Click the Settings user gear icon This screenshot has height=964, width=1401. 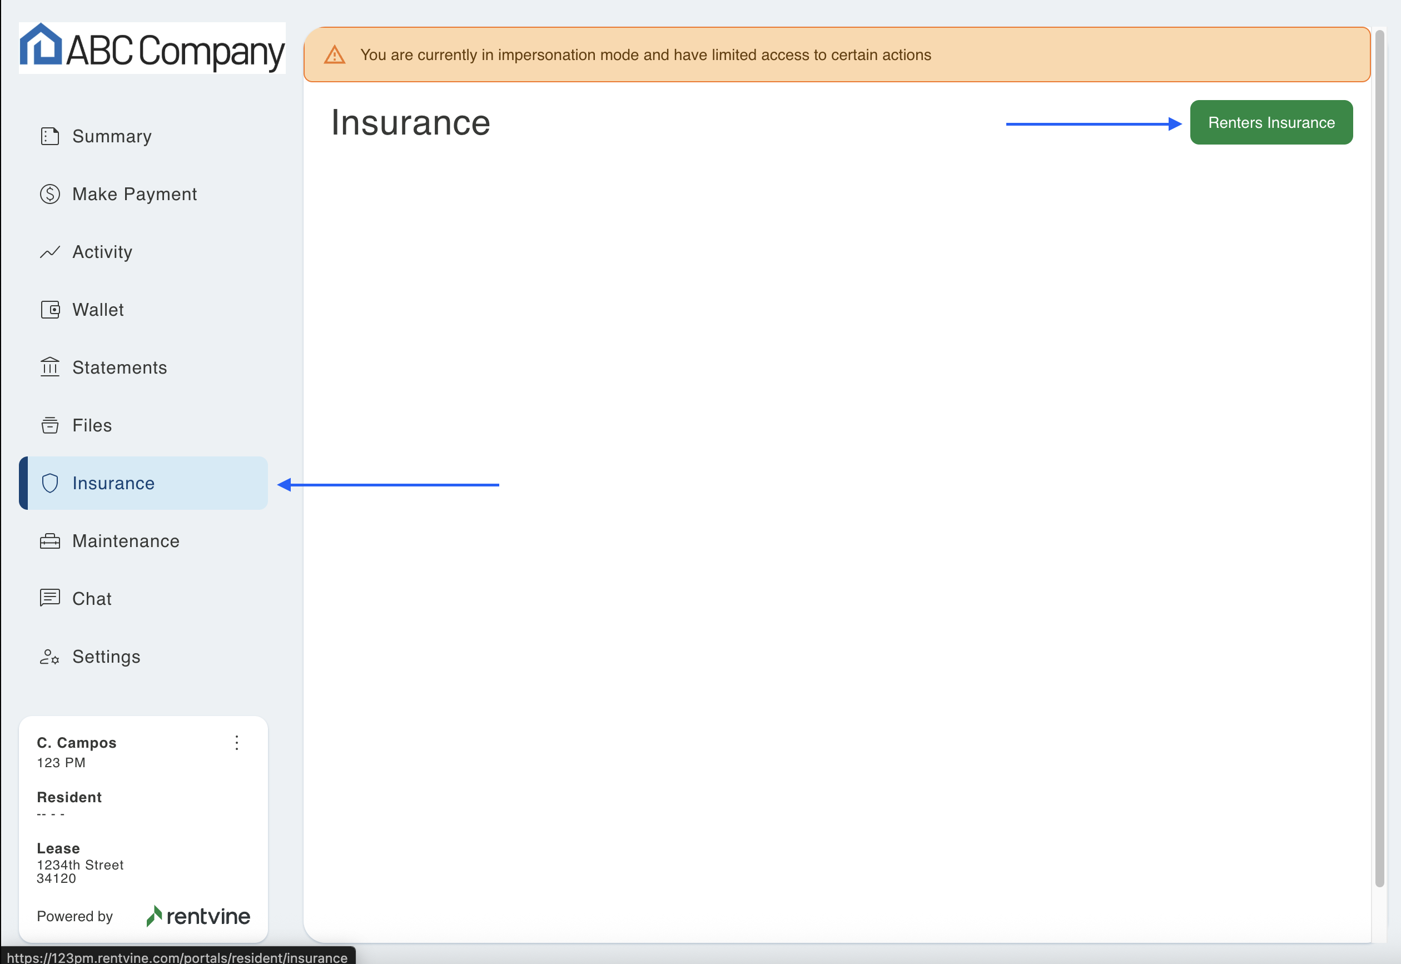(x=49, y=657)
